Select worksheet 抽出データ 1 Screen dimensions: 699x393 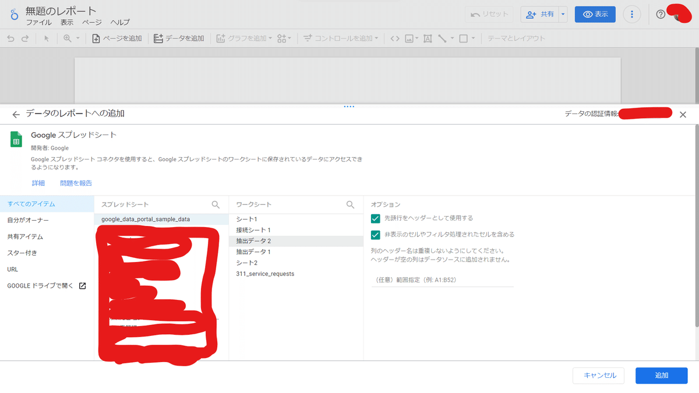point(296,252)
